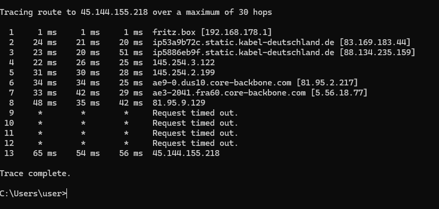
Task: Click 'Request timed out.' on hop 10
Action: [x=195, y=123]
